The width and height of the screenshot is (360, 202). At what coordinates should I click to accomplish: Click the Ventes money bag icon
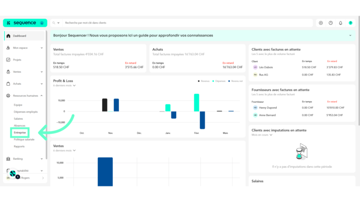pyautogui.click(x=8, y=72)
